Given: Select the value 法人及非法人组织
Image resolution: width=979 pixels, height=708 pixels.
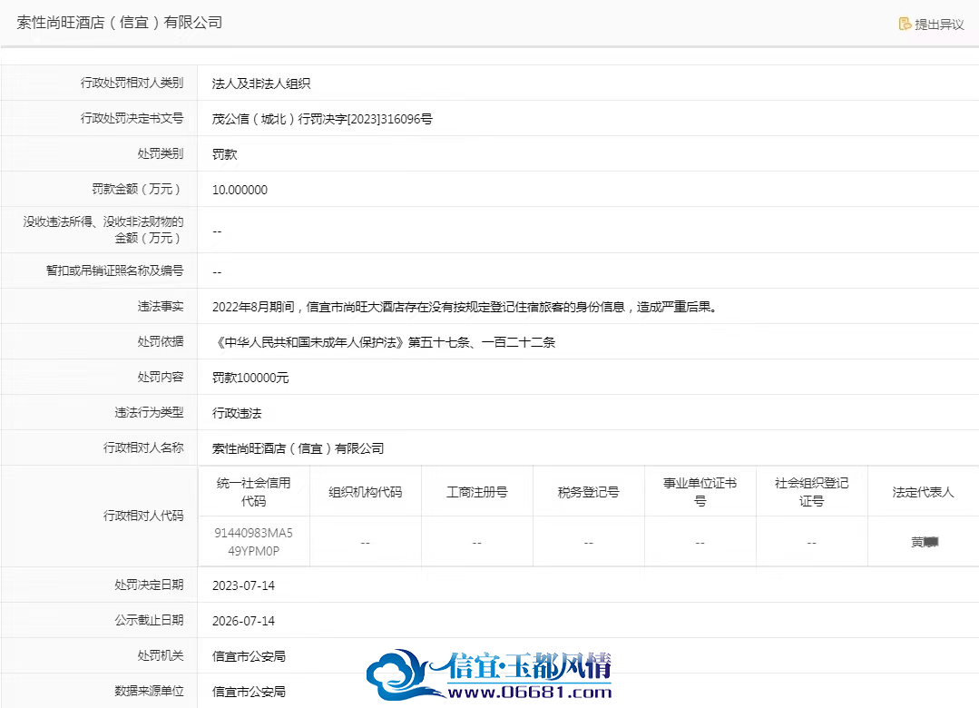Looking at the screenshot, I should [x=261, y=84].
